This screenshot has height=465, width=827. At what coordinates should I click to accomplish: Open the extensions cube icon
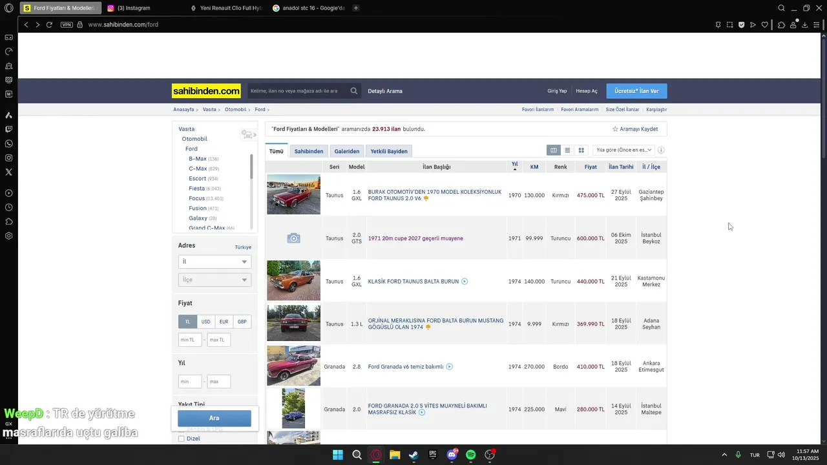[x=781, y=25]
